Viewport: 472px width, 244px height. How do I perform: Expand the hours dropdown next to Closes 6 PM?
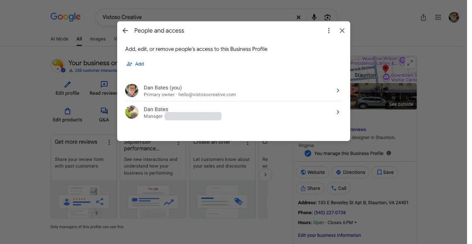click(356, 222)
